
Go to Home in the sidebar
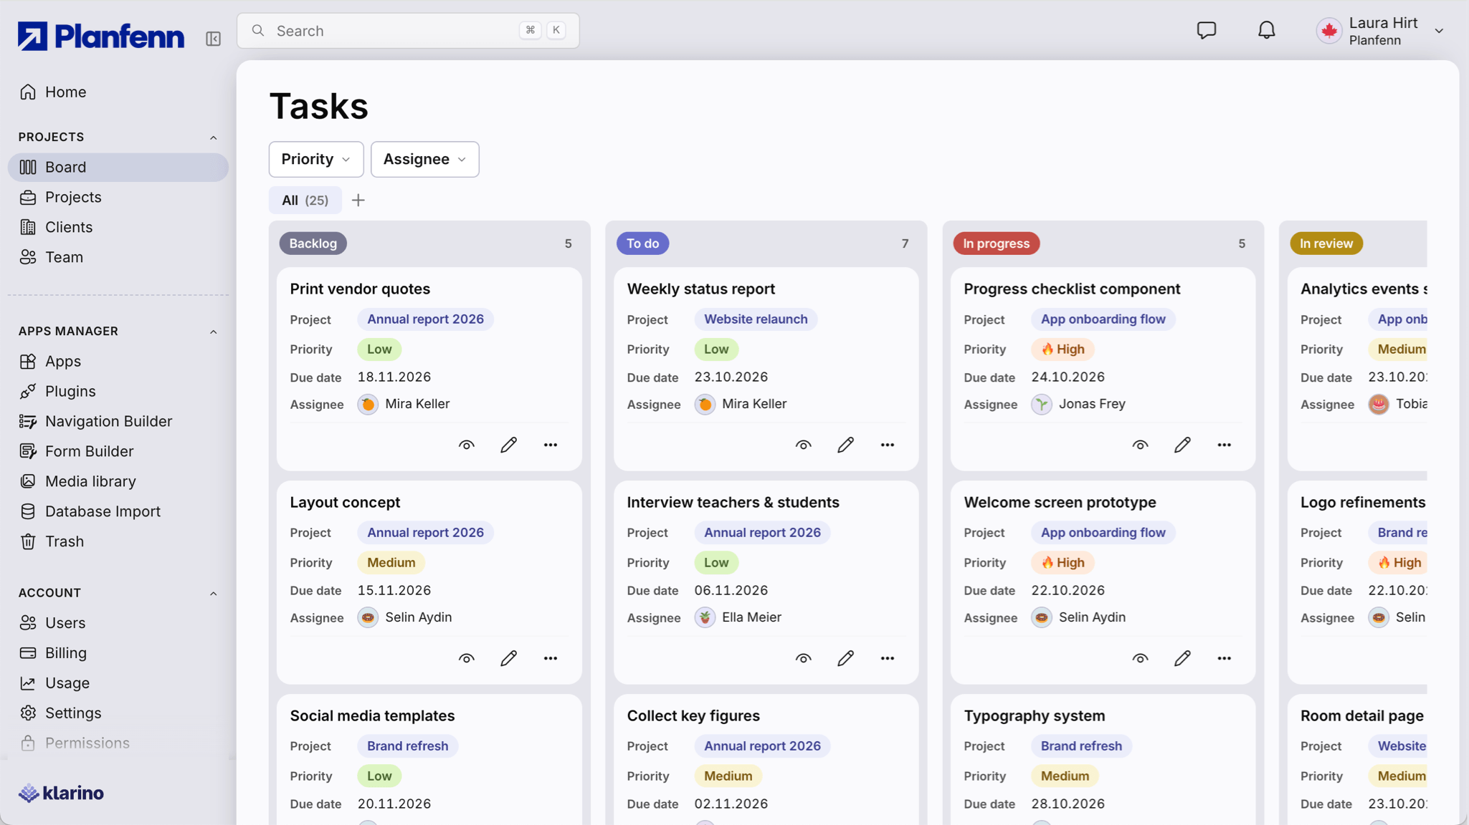click(x=118, y=92)
